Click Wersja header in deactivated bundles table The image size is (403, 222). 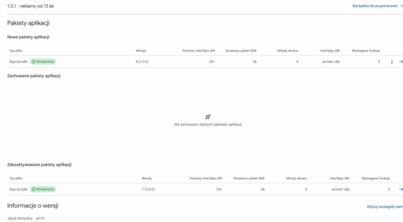(147, 178)
